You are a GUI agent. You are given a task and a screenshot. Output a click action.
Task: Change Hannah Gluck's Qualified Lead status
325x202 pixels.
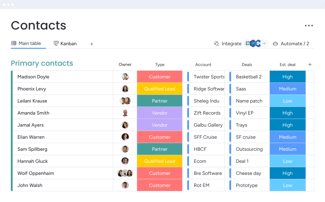[159, 161]
